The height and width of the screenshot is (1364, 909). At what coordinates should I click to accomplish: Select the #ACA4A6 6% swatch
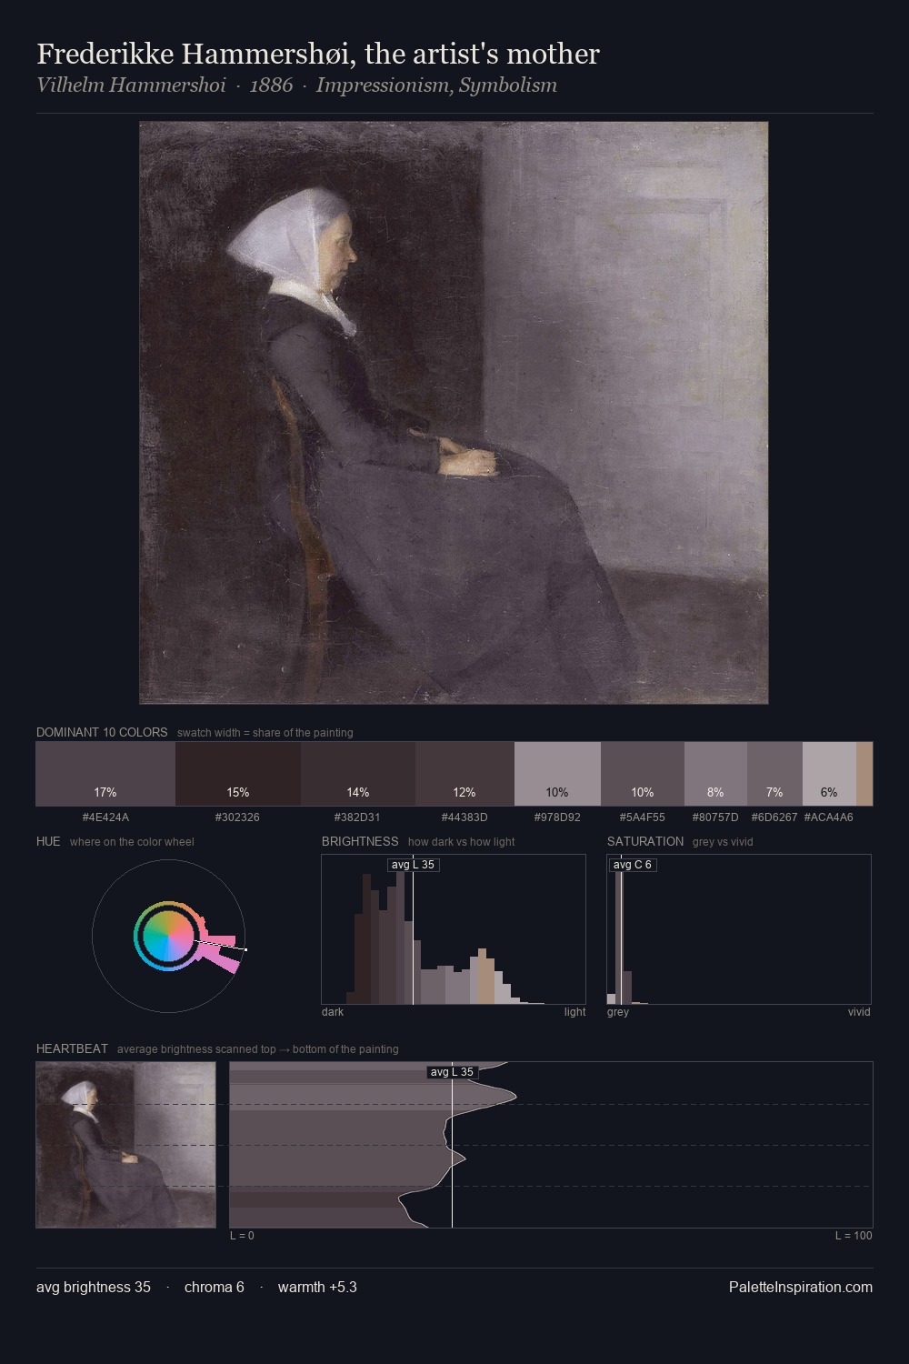coord(829,774)
